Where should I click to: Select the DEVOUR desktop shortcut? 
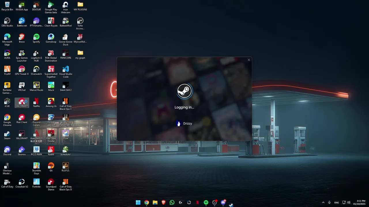[x=36, y=6]
